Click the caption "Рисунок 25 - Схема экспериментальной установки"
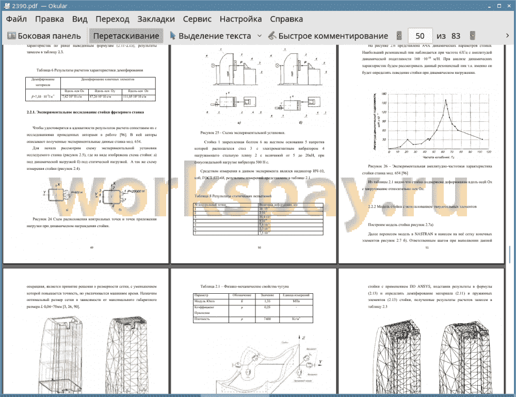 pos(243,133)
